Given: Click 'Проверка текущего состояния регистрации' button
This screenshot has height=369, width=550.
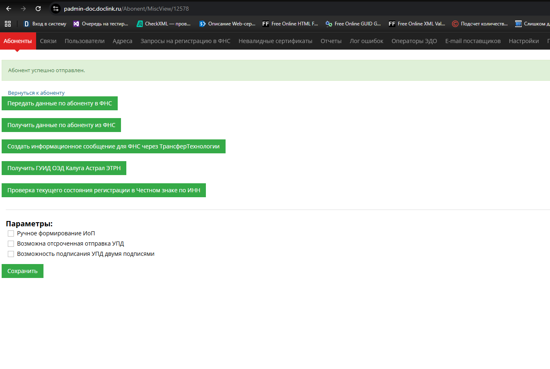Looking at the screenshot, I should point(104,190).
